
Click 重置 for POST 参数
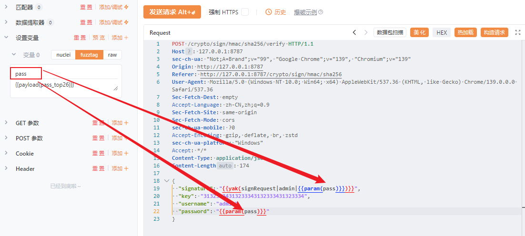click(x=99, y=138)
